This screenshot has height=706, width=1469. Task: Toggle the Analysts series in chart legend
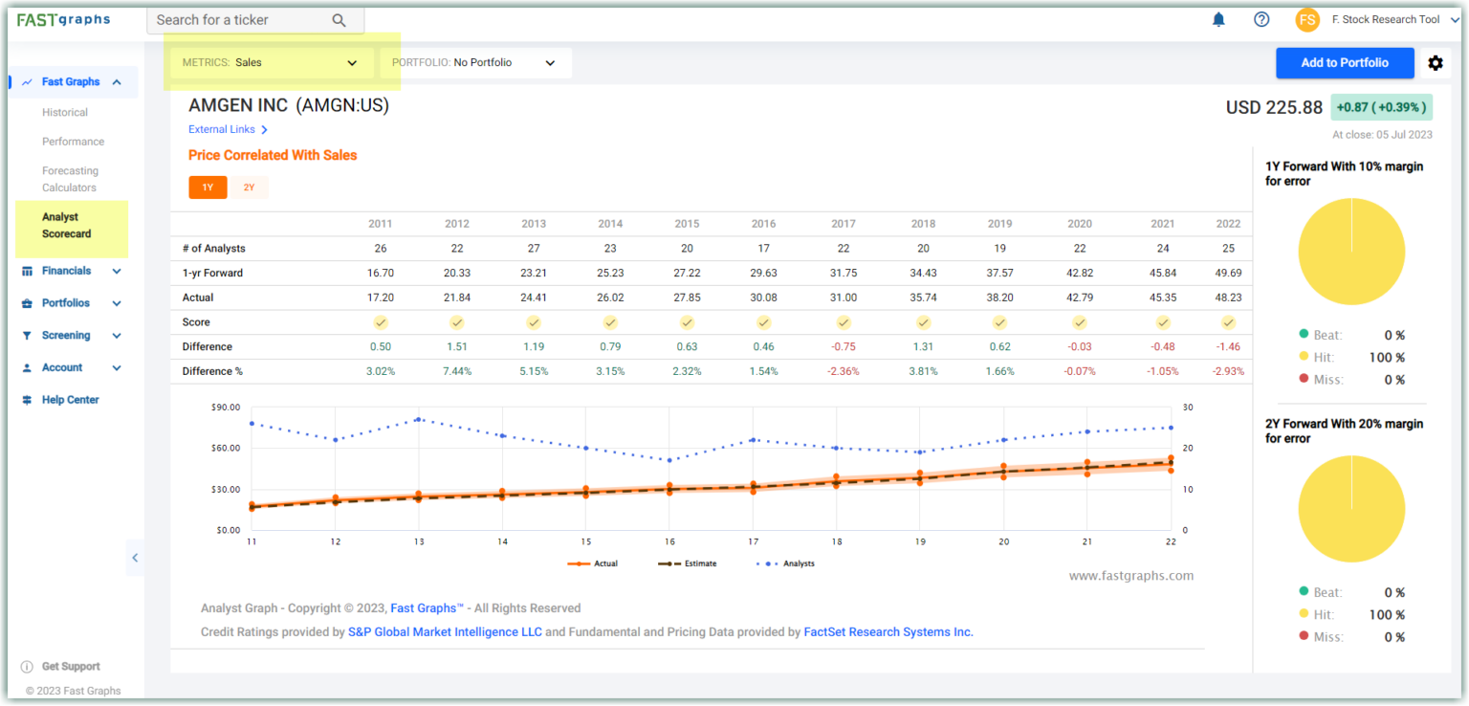pos(786,563)
